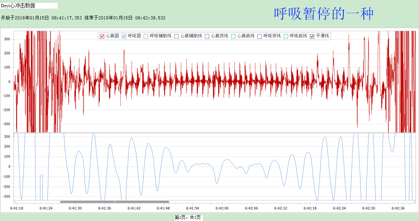Screen dimensions: 419x221
Task: Uncheck the 心跳图 heartbeat chart checkbox
Action: 102,36
